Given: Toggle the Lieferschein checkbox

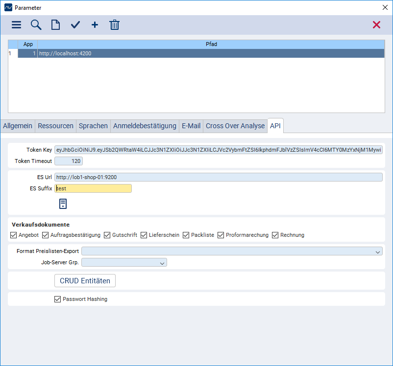Looking at the screenshot, I should pos(144,235).
